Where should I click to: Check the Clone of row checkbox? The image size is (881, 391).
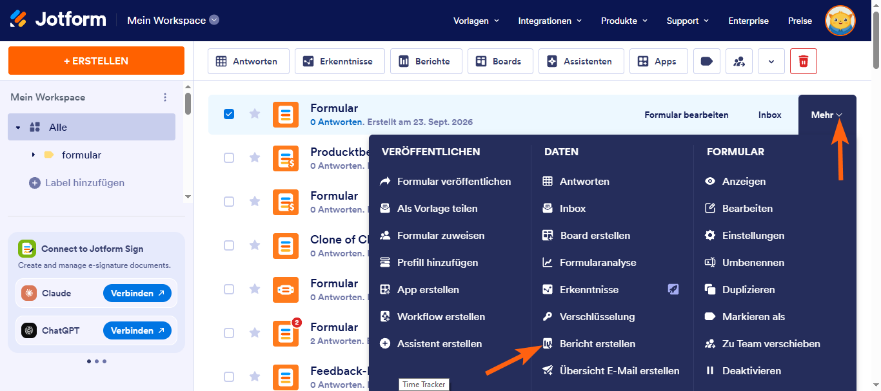click(229, 245)
